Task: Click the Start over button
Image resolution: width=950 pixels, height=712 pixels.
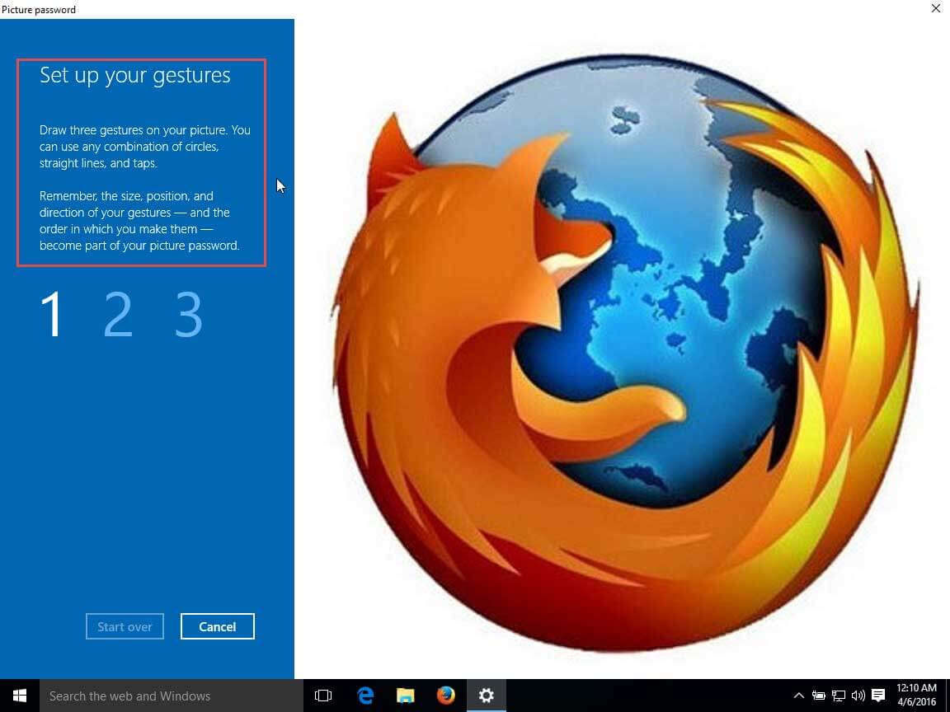Action: coord(125,626)
